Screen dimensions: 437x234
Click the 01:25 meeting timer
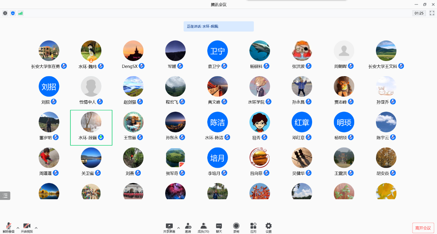[419, 13]
